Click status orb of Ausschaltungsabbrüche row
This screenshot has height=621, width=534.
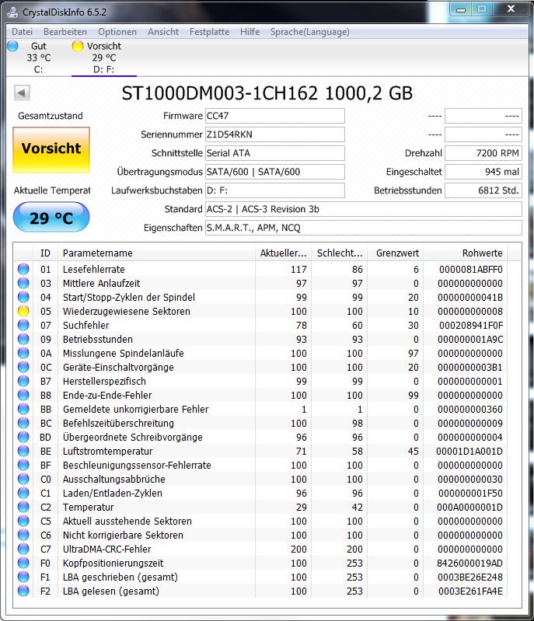tap(23, 479)
